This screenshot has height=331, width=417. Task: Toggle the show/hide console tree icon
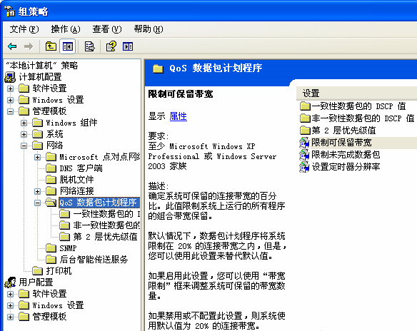pyautogui.click(x=68, y=47)
